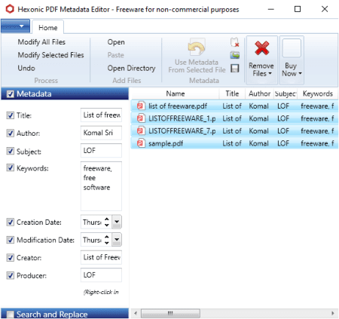
Task: Choose Open Directory
Action: pyautogui.click(x=131, y=68)
